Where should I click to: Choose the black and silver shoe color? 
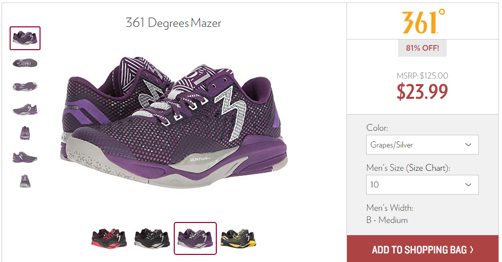coord(152,239)
